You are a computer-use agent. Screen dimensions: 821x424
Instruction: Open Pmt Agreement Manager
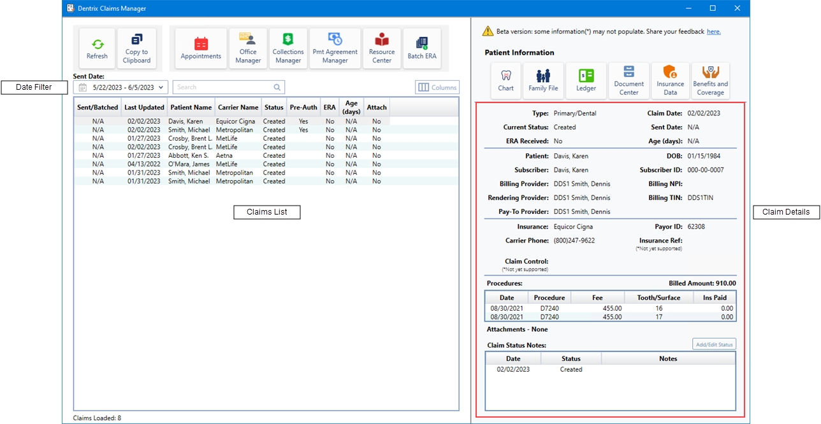point(335,49)
